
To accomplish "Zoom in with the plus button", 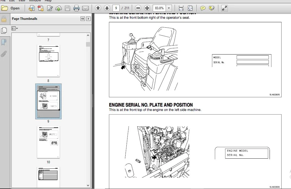I will click(x=147, y=8).
